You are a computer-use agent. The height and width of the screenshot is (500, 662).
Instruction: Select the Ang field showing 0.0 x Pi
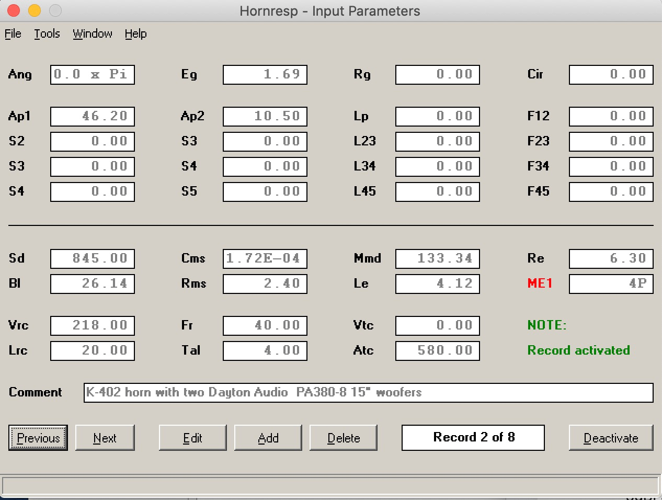(x=93, y=74)
